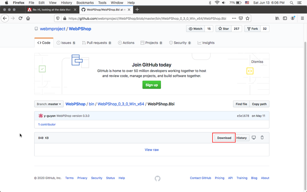Viewport: 307px width, 192px height.
Task: Open Spotlight search in menu bar
Action: pyautogui.click(x=292, y=3)
